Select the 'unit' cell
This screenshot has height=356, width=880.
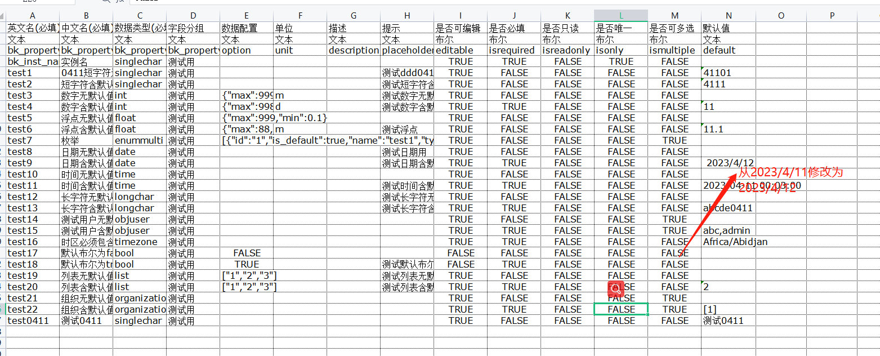tap(300, 50)
